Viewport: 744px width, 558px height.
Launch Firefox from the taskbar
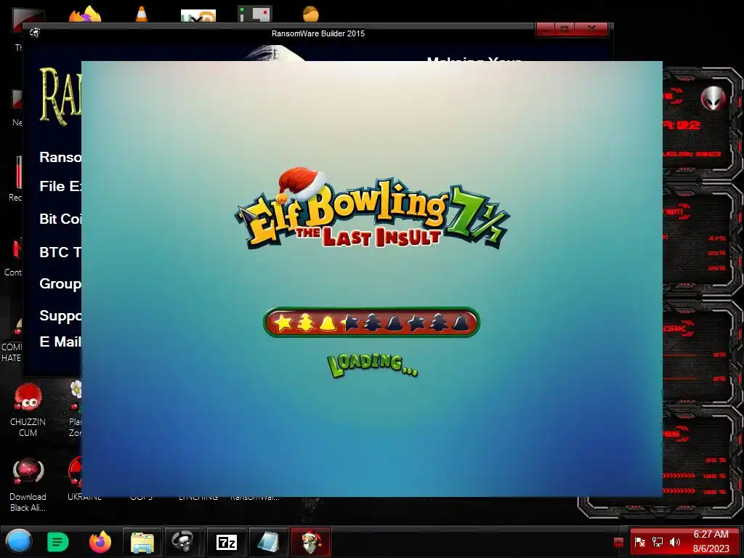click(x=100, y=541)
